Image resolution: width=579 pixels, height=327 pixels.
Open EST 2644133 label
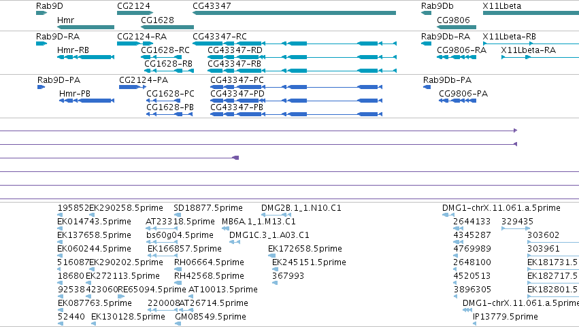472,222
